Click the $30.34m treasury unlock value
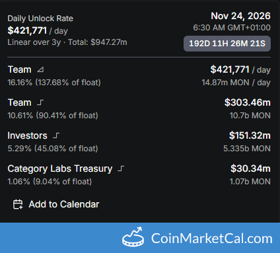Viewport: 280px width, 253px height. 250,168
